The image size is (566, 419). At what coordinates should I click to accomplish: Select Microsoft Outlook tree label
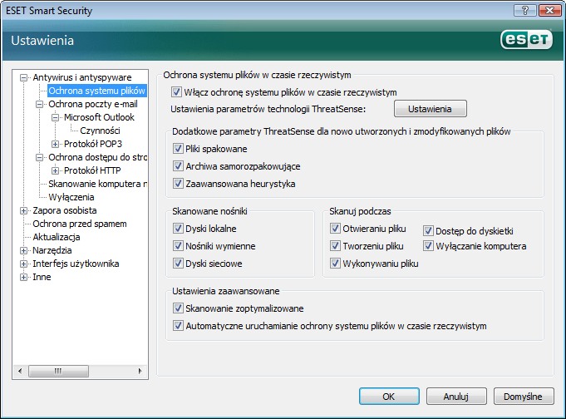click(x=99, y=117)
